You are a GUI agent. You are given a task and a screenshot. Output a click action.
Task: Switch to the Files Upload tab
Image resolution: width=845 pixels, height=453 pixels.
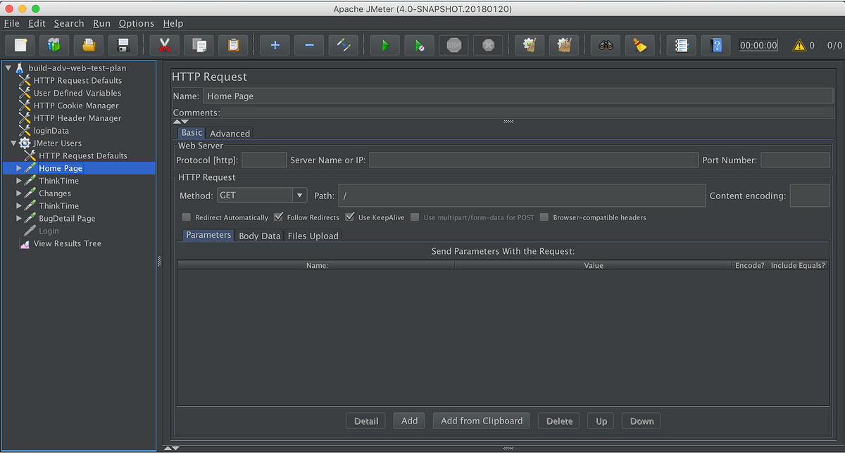click(313, 236)
